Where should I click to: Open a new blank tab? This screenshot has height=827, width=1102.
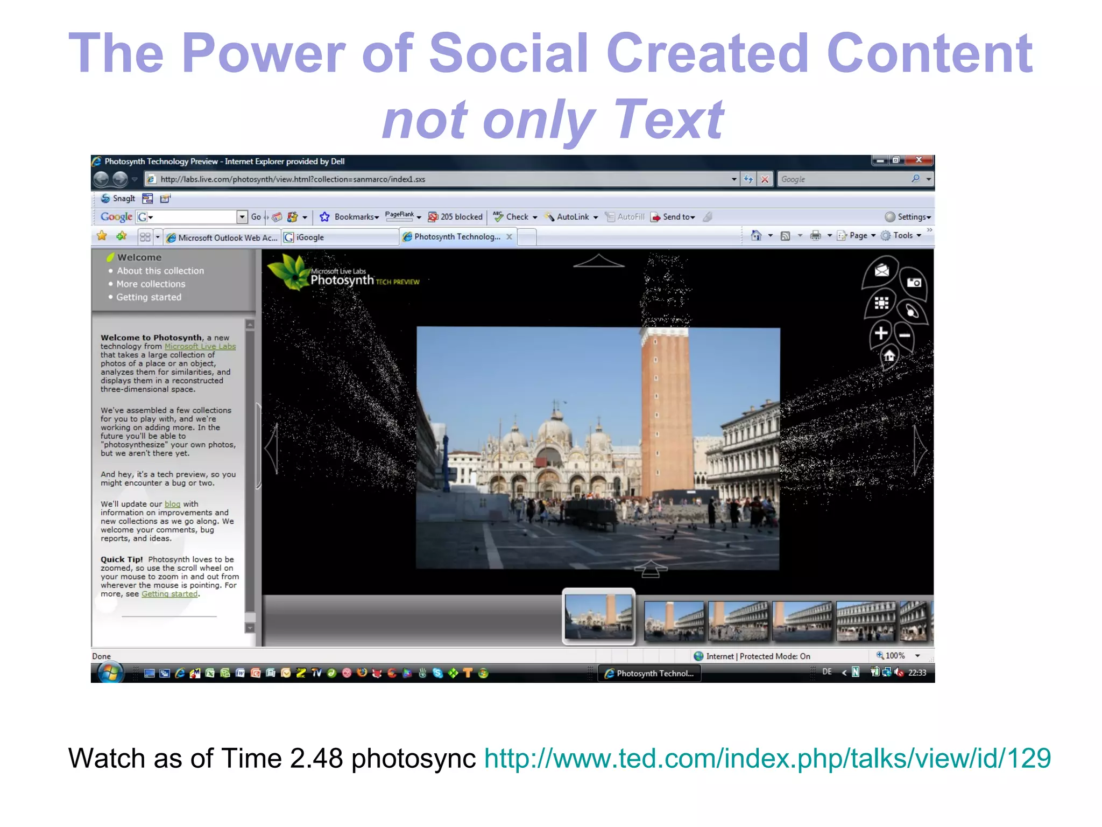coord(527,237)
